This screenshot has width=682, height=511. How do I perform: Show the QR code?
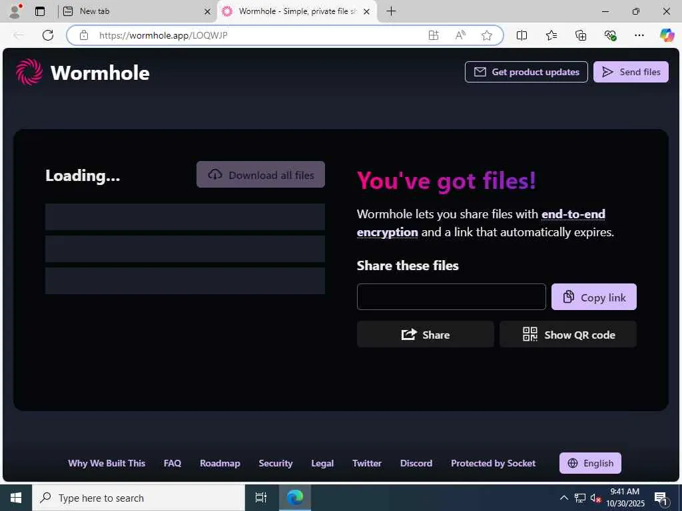pos(568,335)
